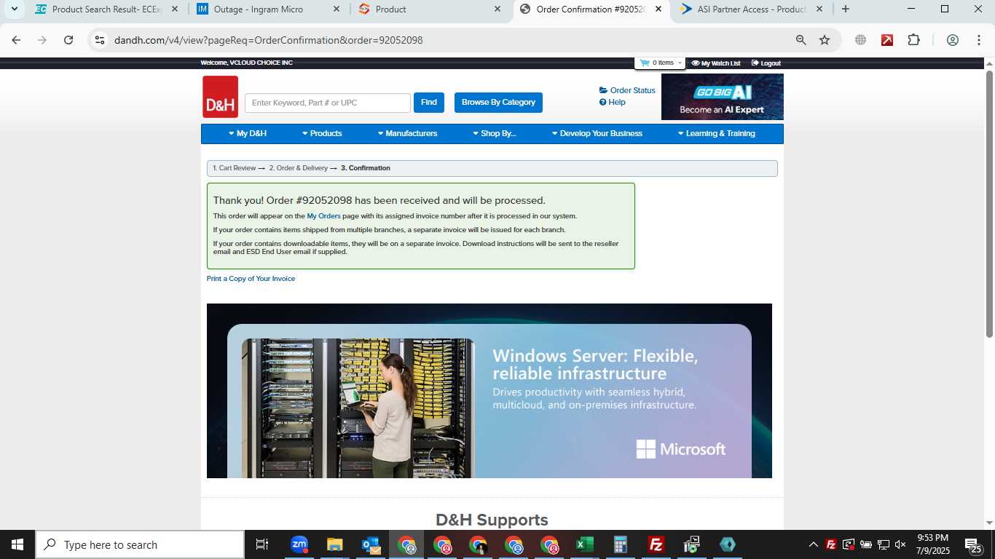Image resolution: width=995 pixels, height=559 pixels.
Task: Show hidden system tray icons
Action: click(x=814, y=544)
